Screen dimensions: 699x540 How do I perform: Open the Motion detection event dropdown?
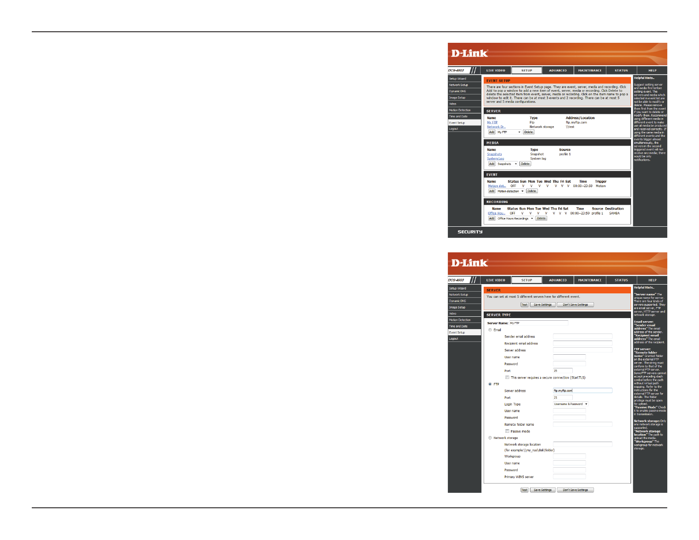tap(511, 191)
